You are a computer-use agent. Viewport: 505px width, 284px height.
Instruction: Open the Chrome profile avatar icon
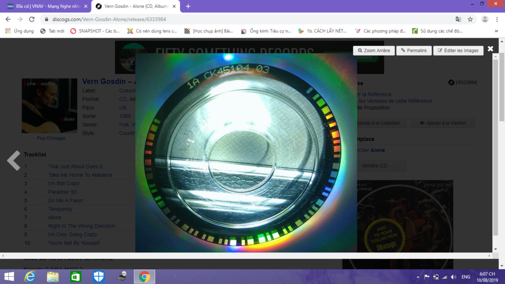coord(484,19)
